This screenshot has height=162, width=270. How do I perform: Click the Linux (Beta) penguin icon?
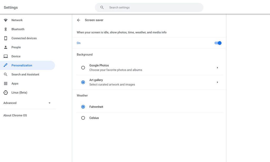pyautogui.click(x=6, y=92)
